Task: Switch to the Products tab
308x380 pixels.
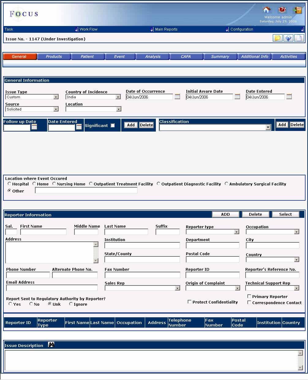Action: 54,57
